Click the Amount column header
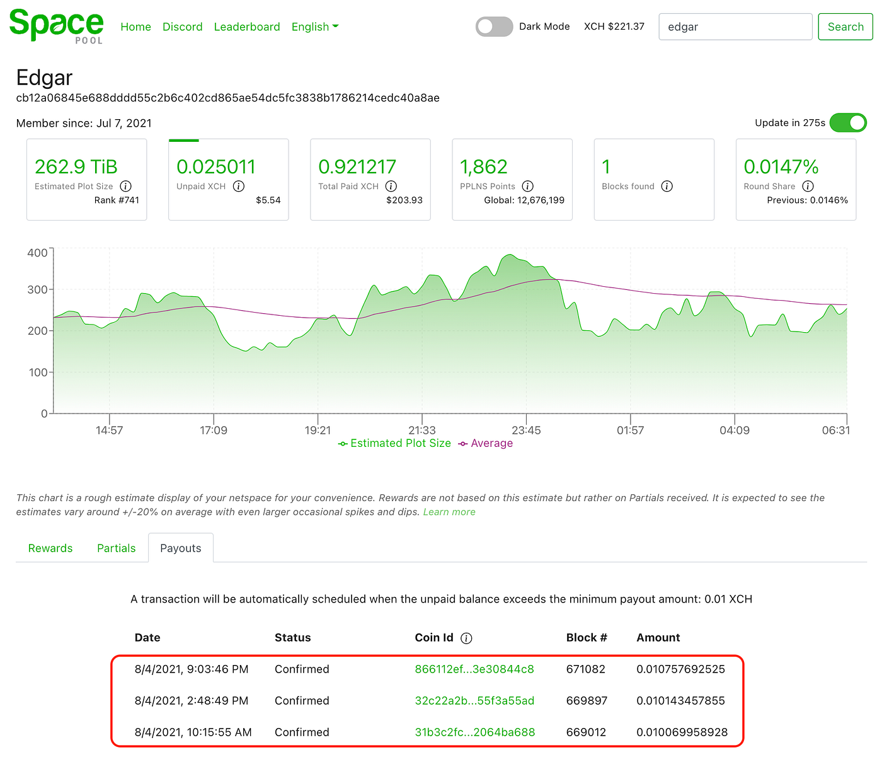Image resolution: width=882 pixels, height=757 pixels. coord(658,637)
